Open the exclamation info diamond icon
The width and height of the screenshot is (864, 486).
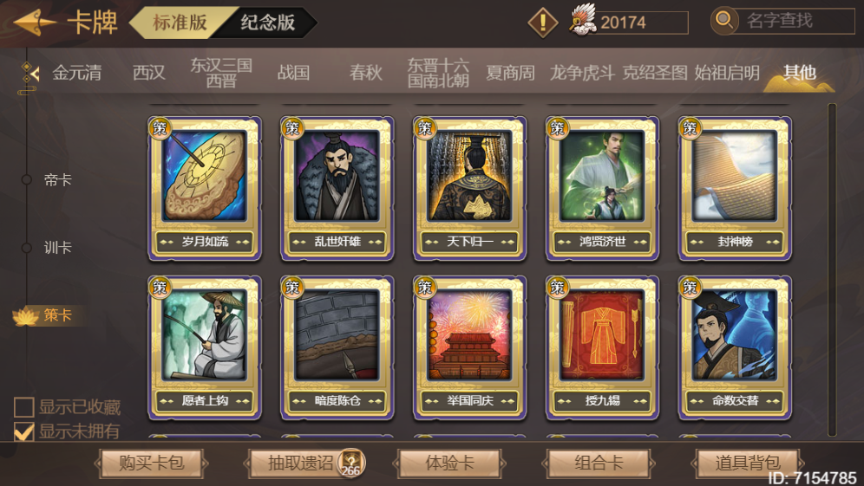(x=543, y=22)
